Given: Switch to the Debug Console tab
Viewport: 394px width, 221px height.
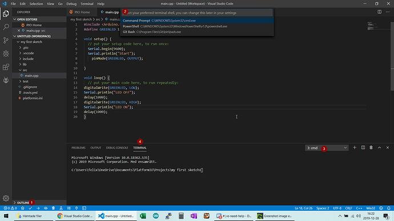Looking at the screenshot, I should (x=117, y=148).
